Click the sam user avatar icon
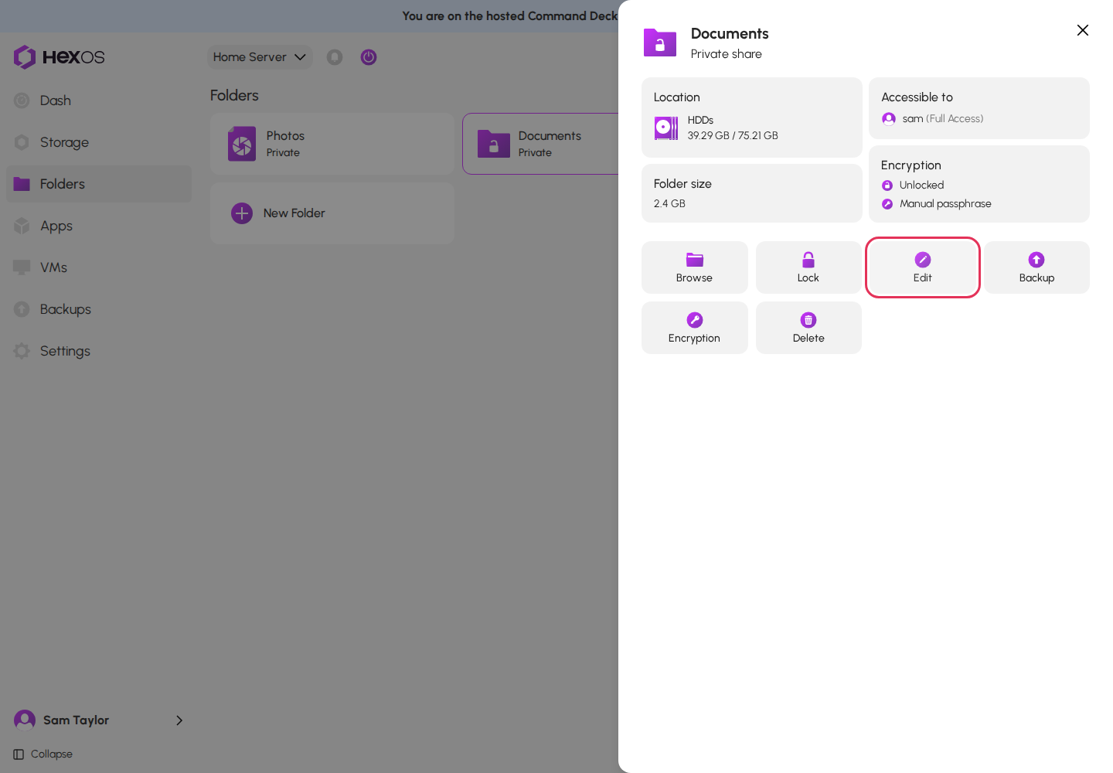Screen dimensions: 1113x773 [889, 118]
